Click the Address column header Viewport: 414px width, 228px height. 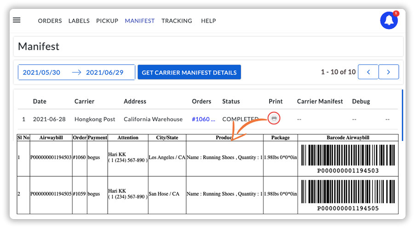(135, 101)
